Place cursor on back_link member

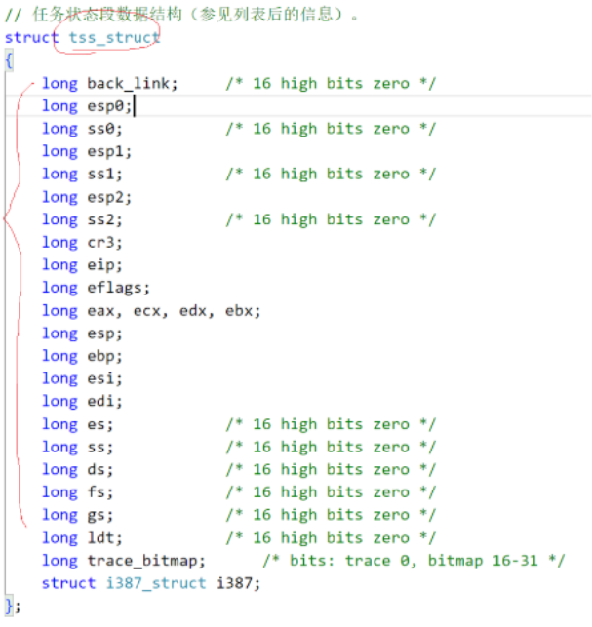pos(129,83)
